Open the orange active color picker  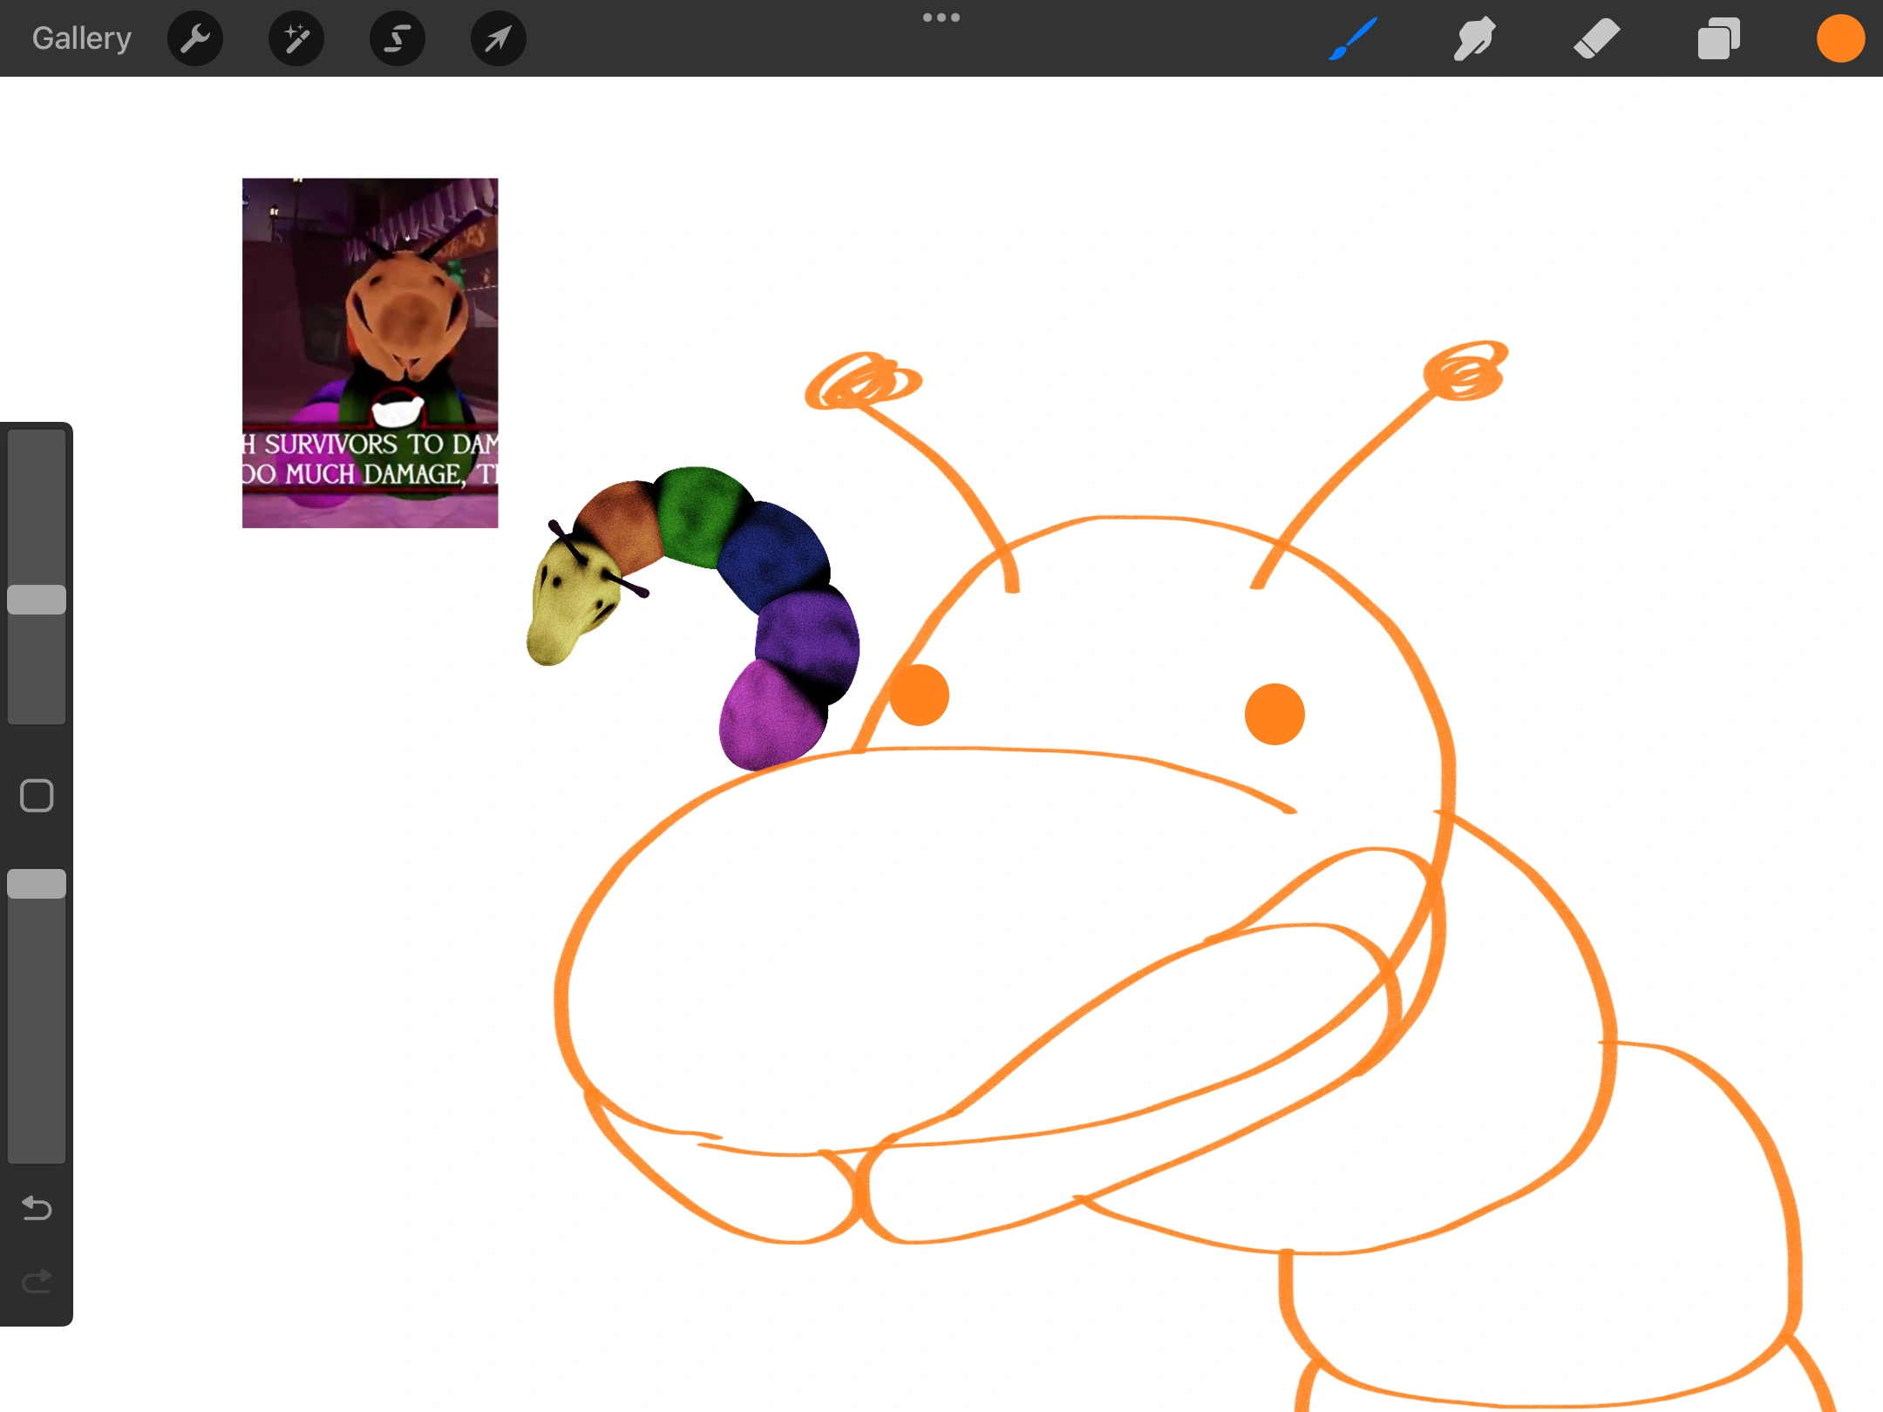point(1840,38)
